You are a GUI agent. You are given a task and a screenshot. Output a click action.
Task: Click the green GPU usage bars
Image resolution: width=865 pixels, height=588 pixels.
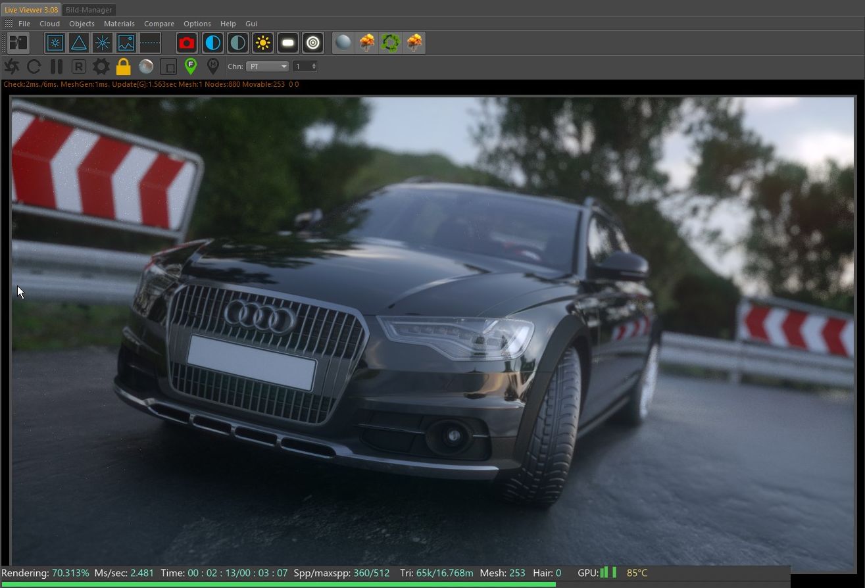click(x=608, y=573)
